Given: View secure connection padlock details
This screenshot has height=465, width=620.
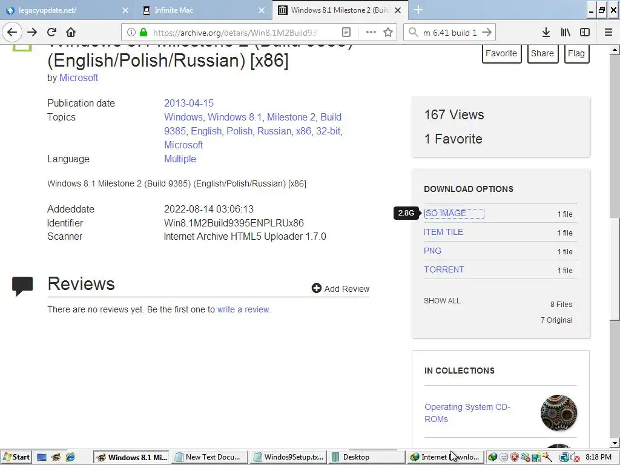Looking at the screenshot, I should click(143, 33).
